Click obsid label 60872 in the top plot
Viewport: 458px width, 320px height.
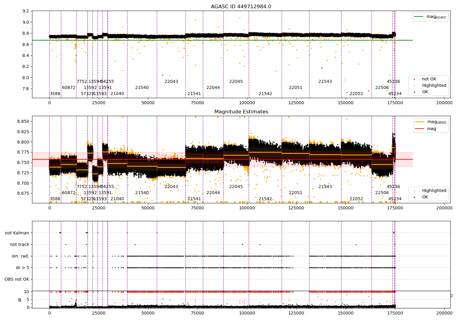coord(69,88)
